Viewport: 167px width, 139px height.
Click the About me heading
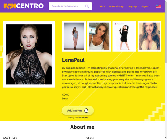click(x=82, y=127)
